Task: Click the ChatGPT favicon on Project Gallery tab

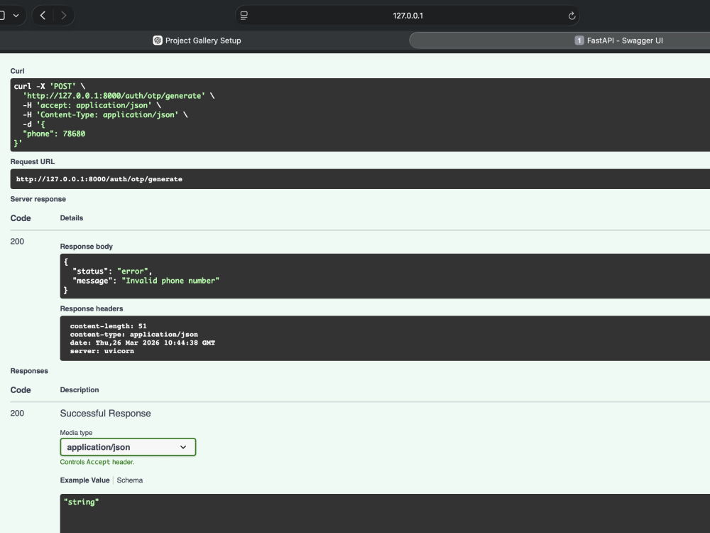Action: 158,41
